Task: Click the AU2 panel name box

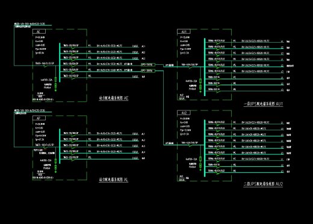Action: click(x=184, y=113)
